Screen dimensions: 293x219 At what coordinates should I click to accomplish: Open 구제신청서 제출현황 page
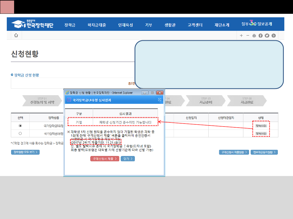pos(234,152)
